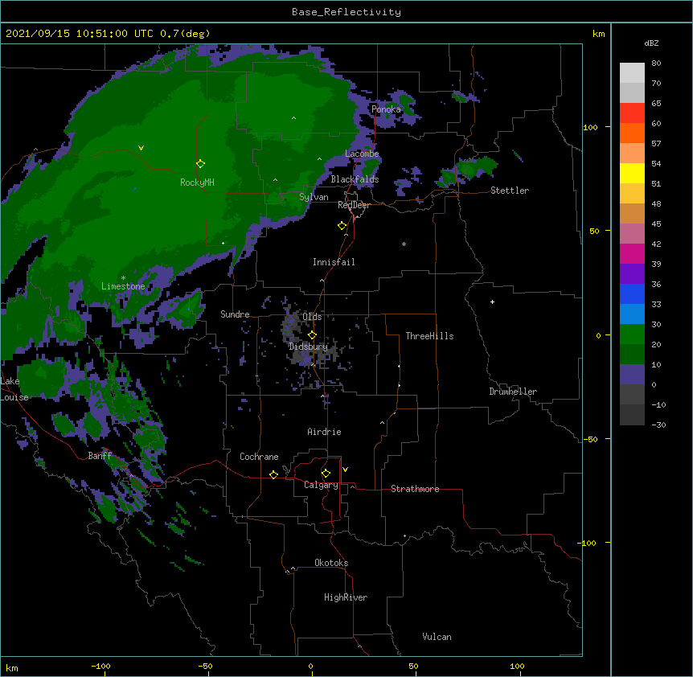Click the Strathmore town label
Viewport: 693px width, 677px height.
pyautogui.click(x=415, y=489)
